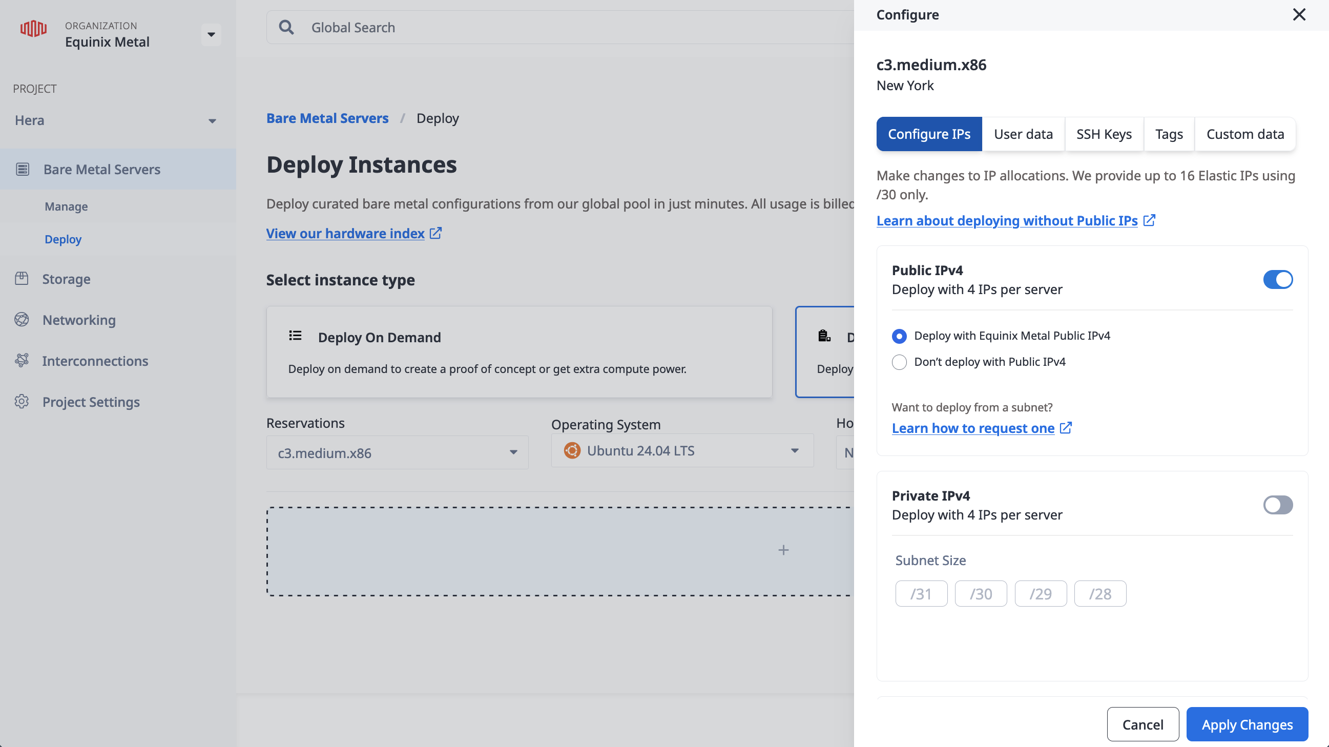
Task: Open the organization switcher dropdown arrow
Action: pos(211,34)
